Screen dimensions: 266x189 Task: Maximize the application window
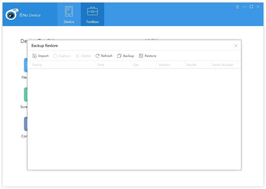(251, 7)
